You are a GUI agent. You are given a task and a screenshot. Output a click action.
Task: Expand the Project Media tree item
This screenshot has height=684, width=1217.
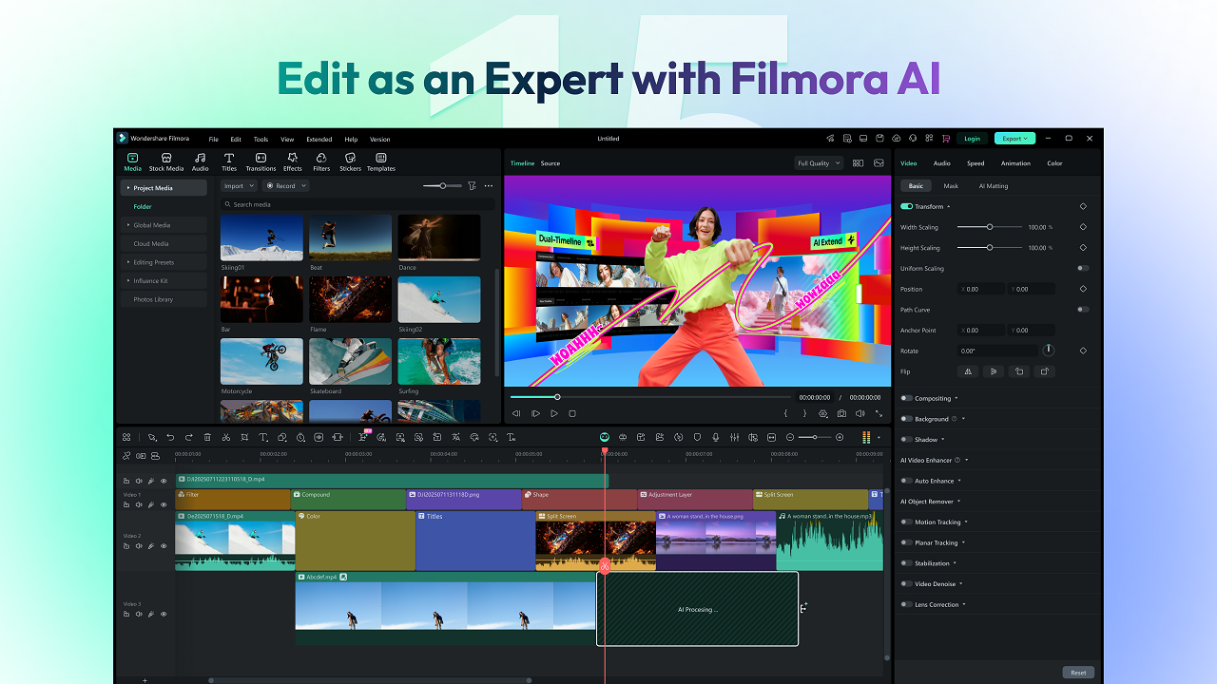click(128, 188)
